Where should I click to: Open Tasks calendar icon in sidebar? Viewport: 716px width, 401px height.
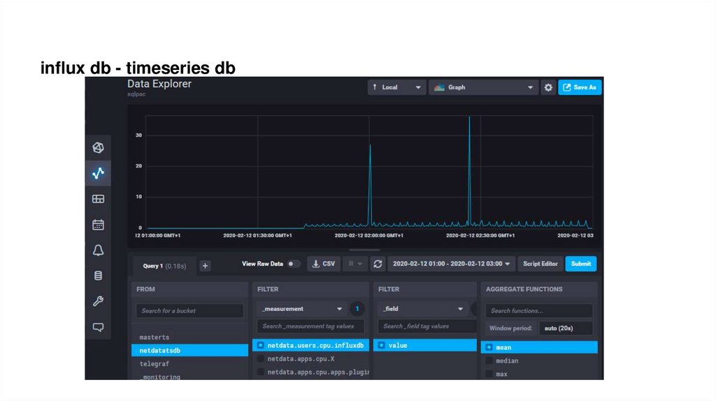(x=98, y=225)
